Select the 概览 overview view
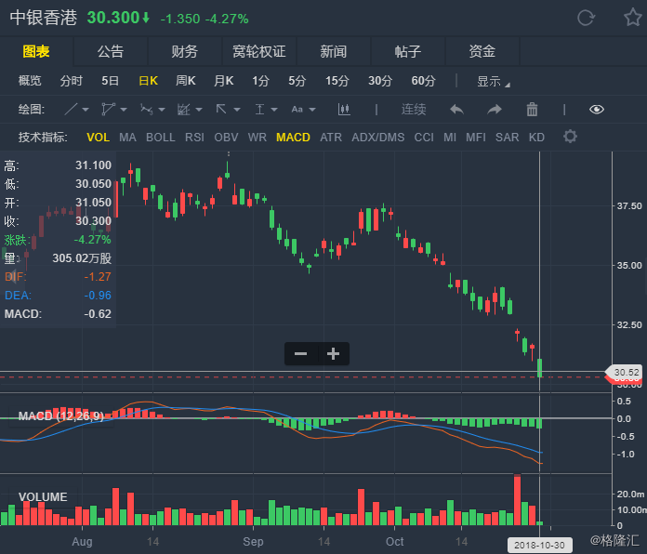The width and height of the screenshot is (647, 554). click(x=30, y=81)
